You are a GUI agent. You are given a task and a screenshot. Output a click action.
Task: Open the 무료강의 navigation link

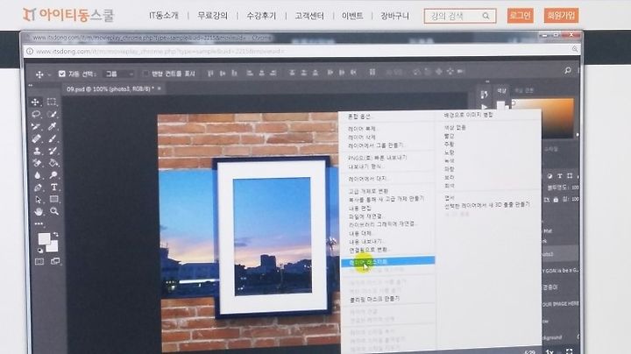coord(212,16)
